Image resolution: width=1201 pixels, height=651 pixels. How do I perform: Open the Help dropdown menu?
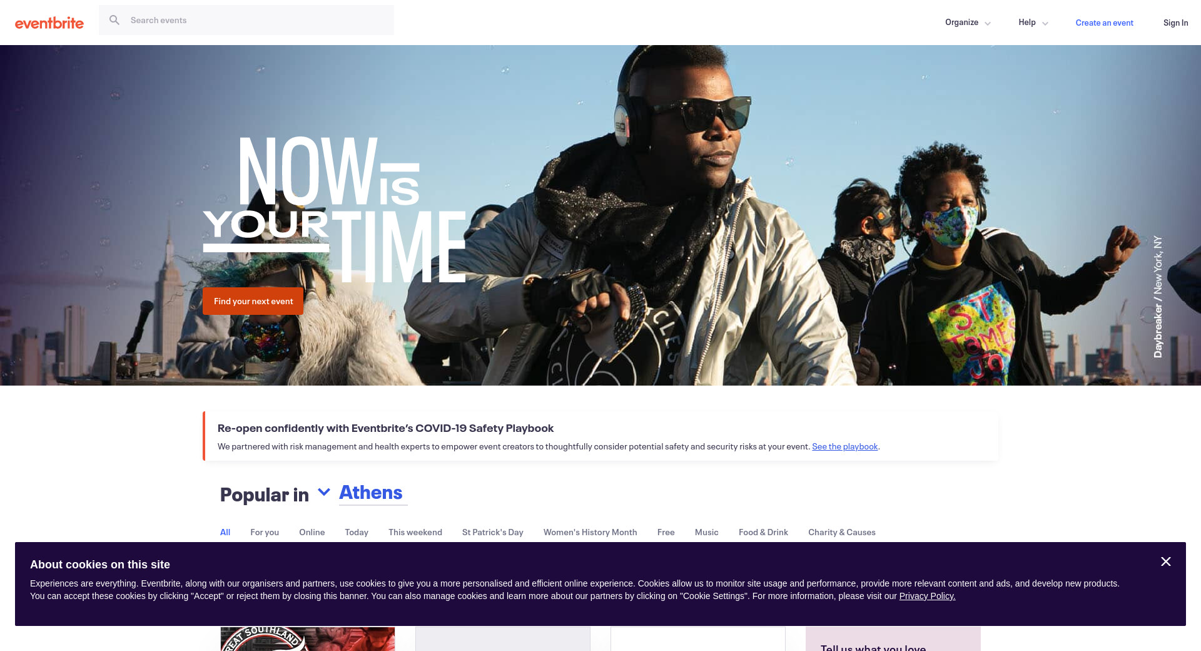tap(1033, 23)
